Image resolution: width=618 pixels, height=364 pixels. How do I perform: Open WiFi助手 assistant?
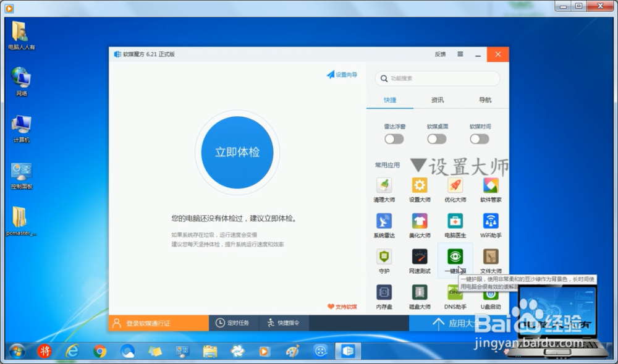[x=491, y=226]
